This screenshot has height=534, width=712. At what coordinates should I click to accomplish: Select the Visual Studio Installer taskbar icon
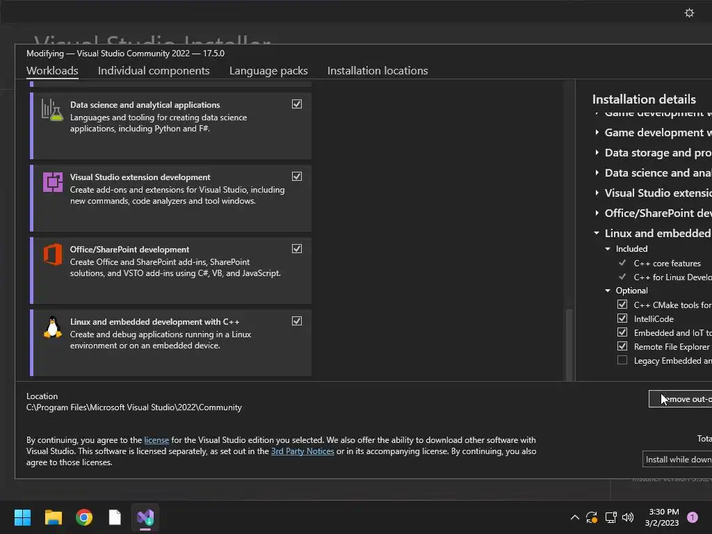[145, 517]
